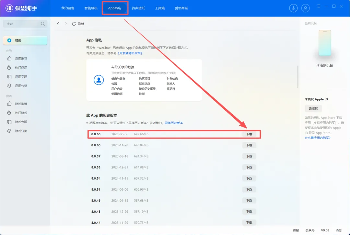Click the search magnifier icon
The image size is (350, 235).
pyautogui.click(x=43, y=24)
